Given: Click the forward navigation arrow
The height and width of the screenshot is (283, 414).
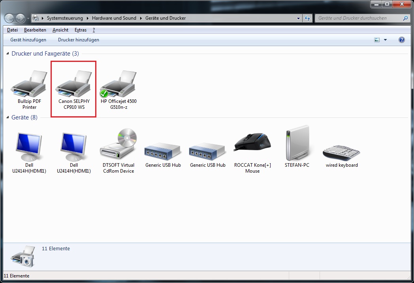Looking at the screenshot, I should coord(20,18).
